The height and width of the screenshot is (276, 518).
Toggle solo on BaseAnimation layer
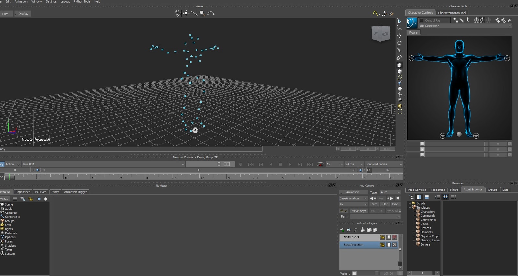coord(389,245)
